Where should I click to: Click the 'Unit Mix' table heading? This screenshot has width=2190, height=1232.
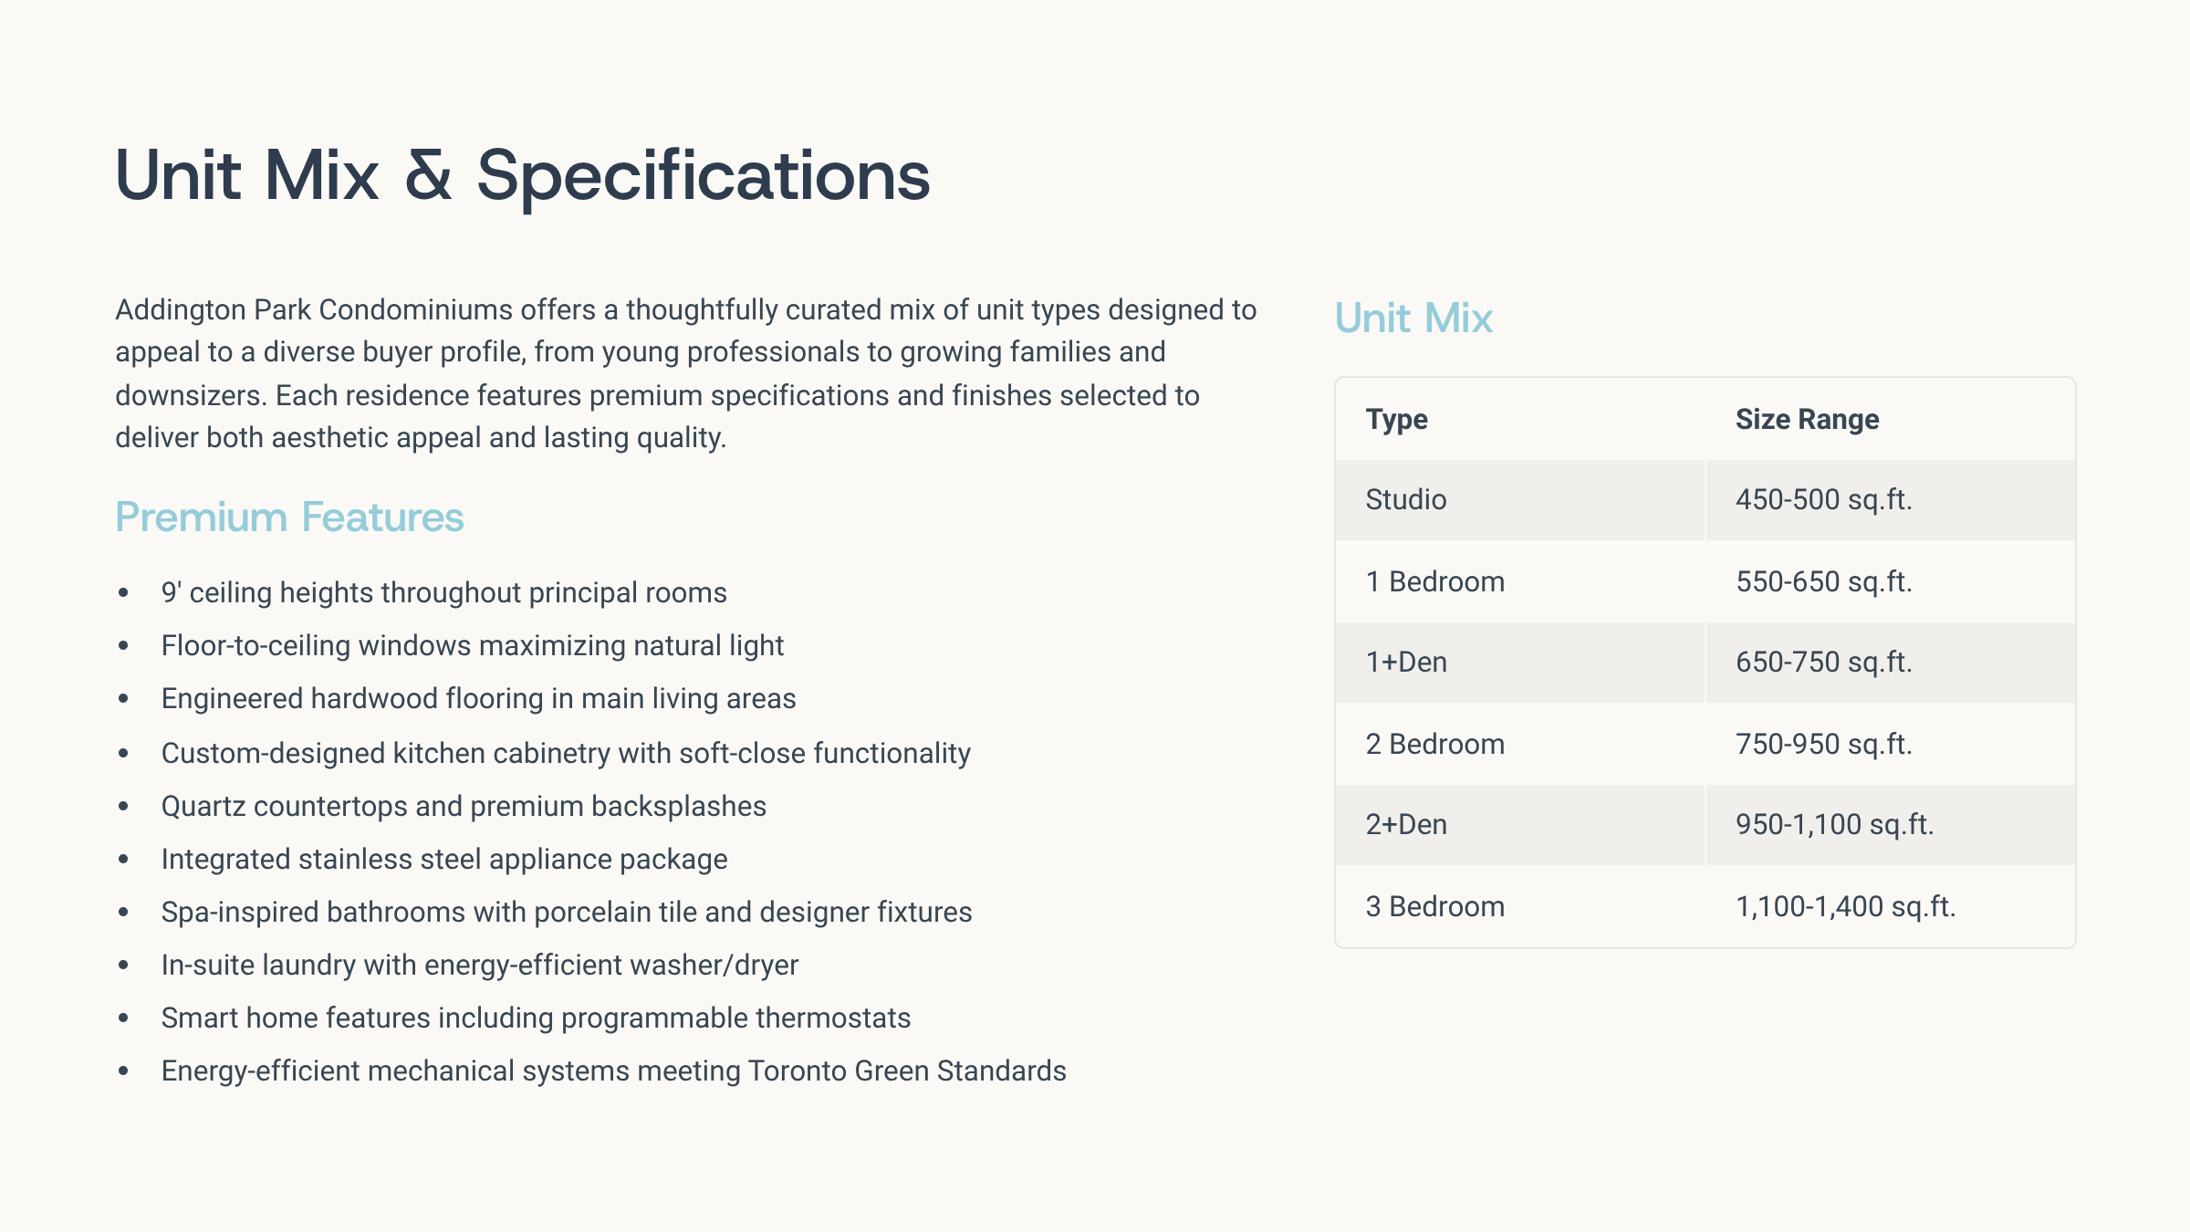coord(1413,318)
